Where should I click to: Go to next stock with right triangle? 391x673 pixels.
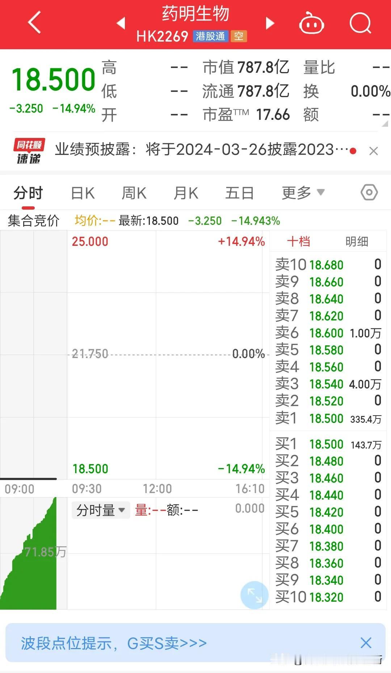pos(270,23)
